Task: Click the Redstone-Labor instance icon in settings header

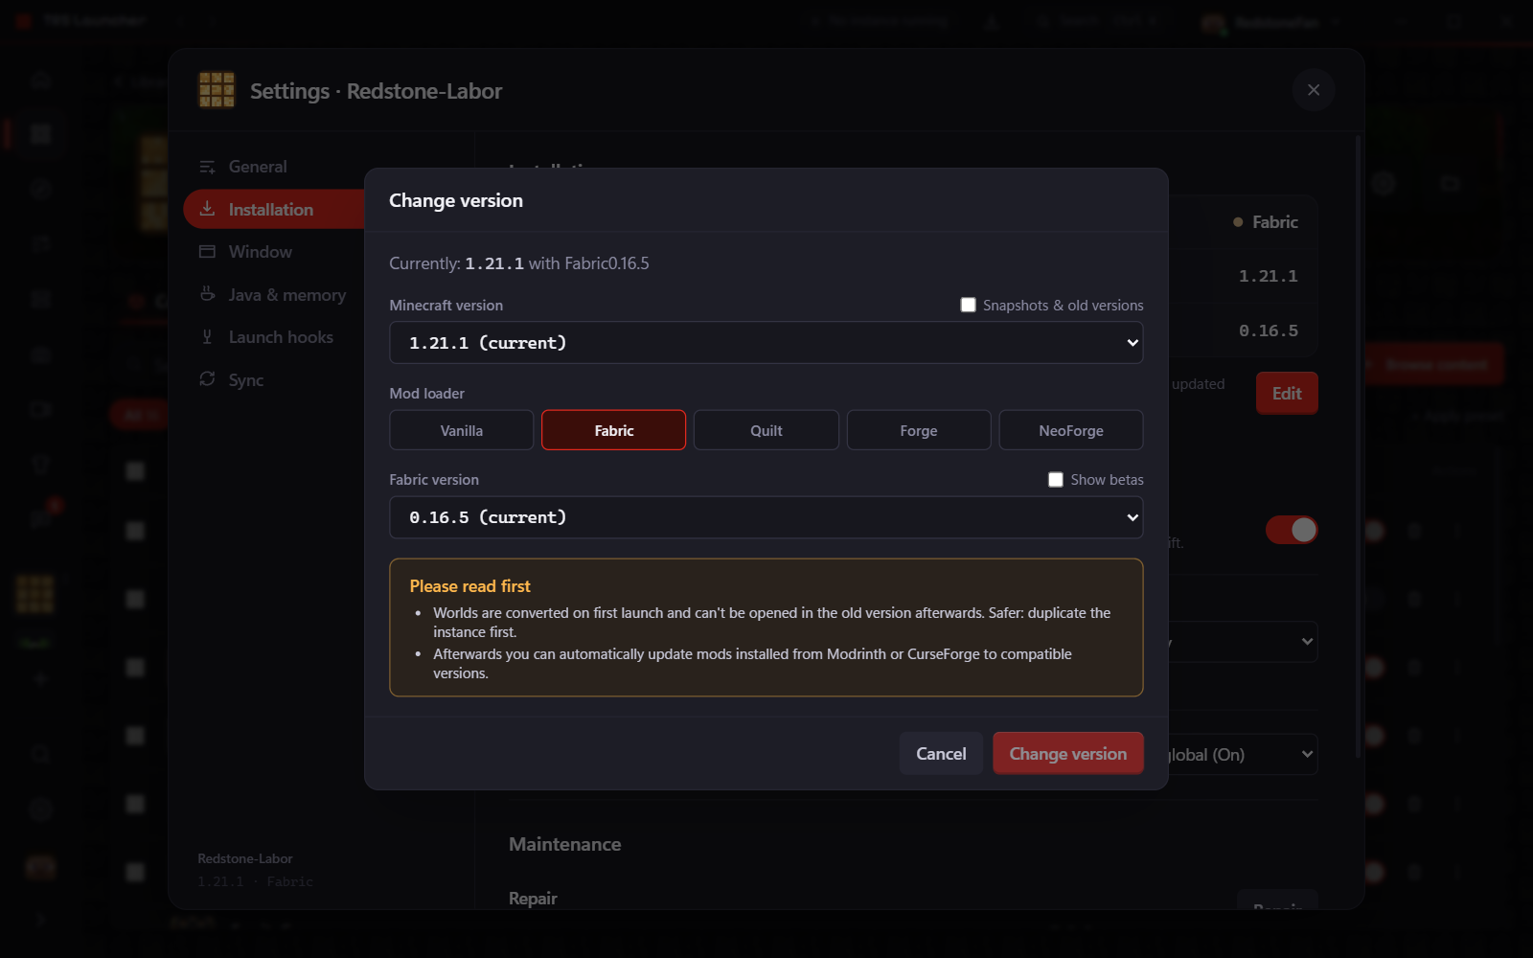Action: 217,90
